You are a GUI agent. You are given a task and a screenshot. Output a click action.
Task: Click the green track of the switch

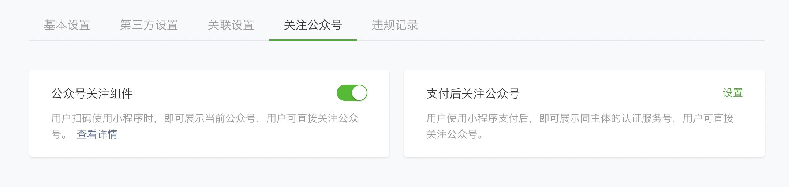click(344, 93)
